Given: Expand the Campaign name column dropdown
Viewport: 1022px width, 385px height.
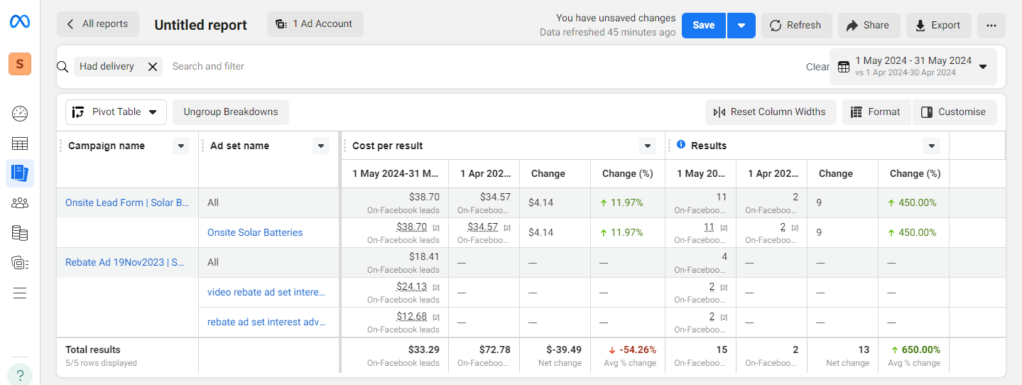Looking at the screenshot, I should tap(181, 146).
